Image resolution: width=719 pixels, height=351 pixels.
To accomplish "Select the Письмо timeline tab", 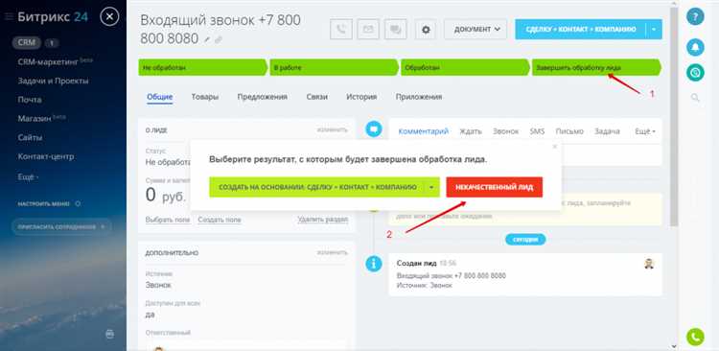I will click(x=569, y=131).
